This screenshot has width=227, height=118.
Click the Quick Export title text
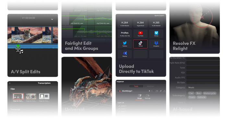coord(159,16)
